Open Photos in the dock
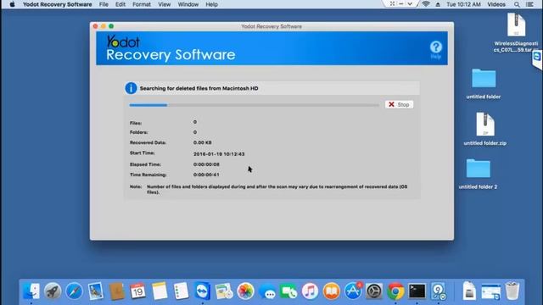This screenshot has height=305, width=543. [x=245, y=291]
